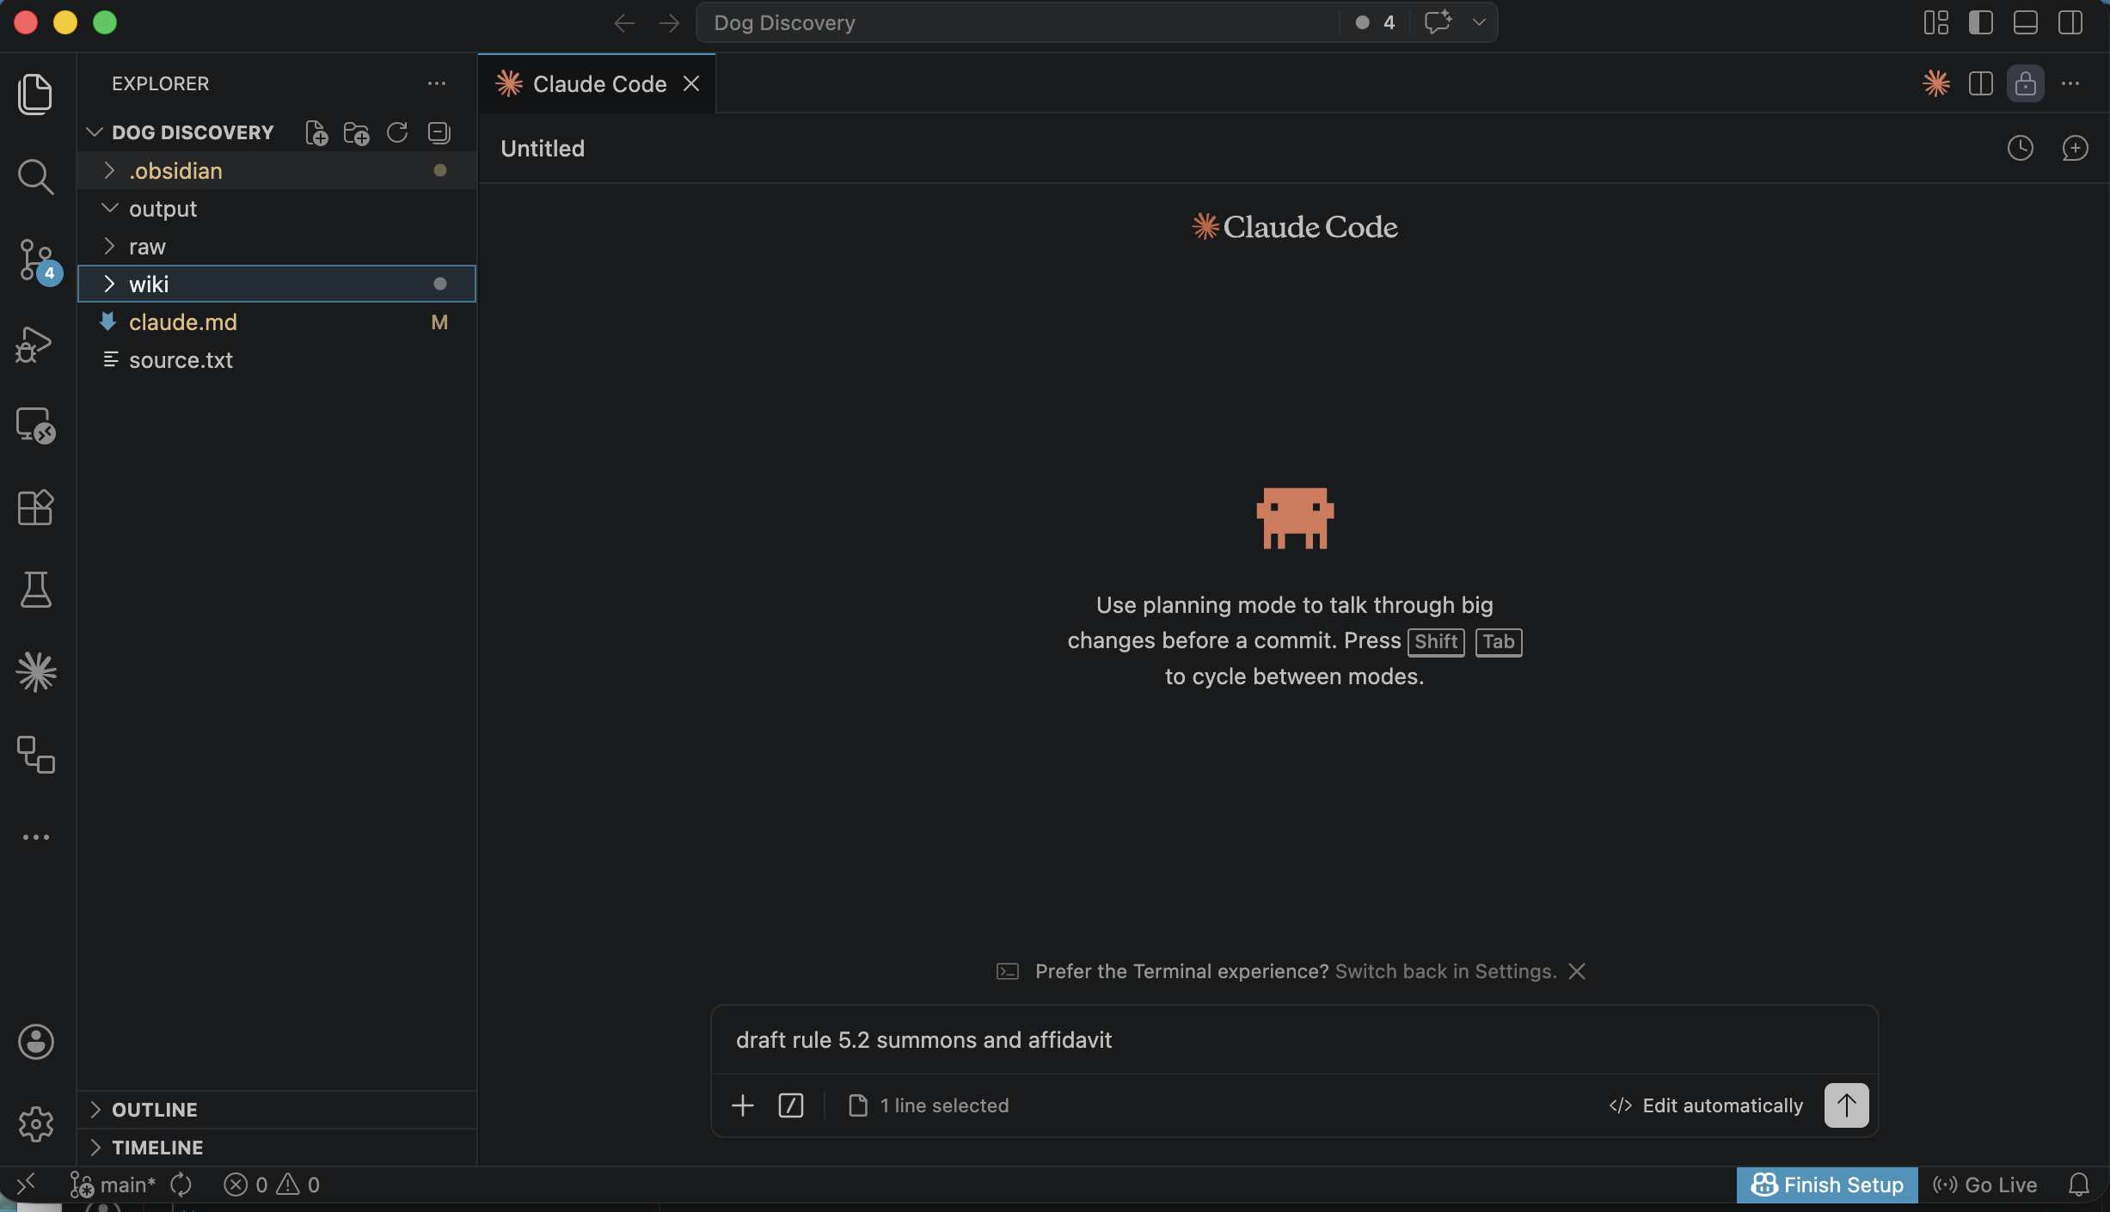This screenshot has height=1212, width=2110.
Task: Open Explorer views and more actions menu
Action: point(437,83)
